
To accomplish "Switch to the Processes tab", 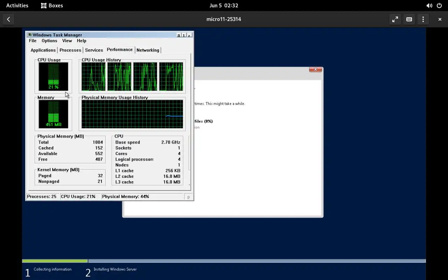I will pyautogui.click(x=70, y=50).
